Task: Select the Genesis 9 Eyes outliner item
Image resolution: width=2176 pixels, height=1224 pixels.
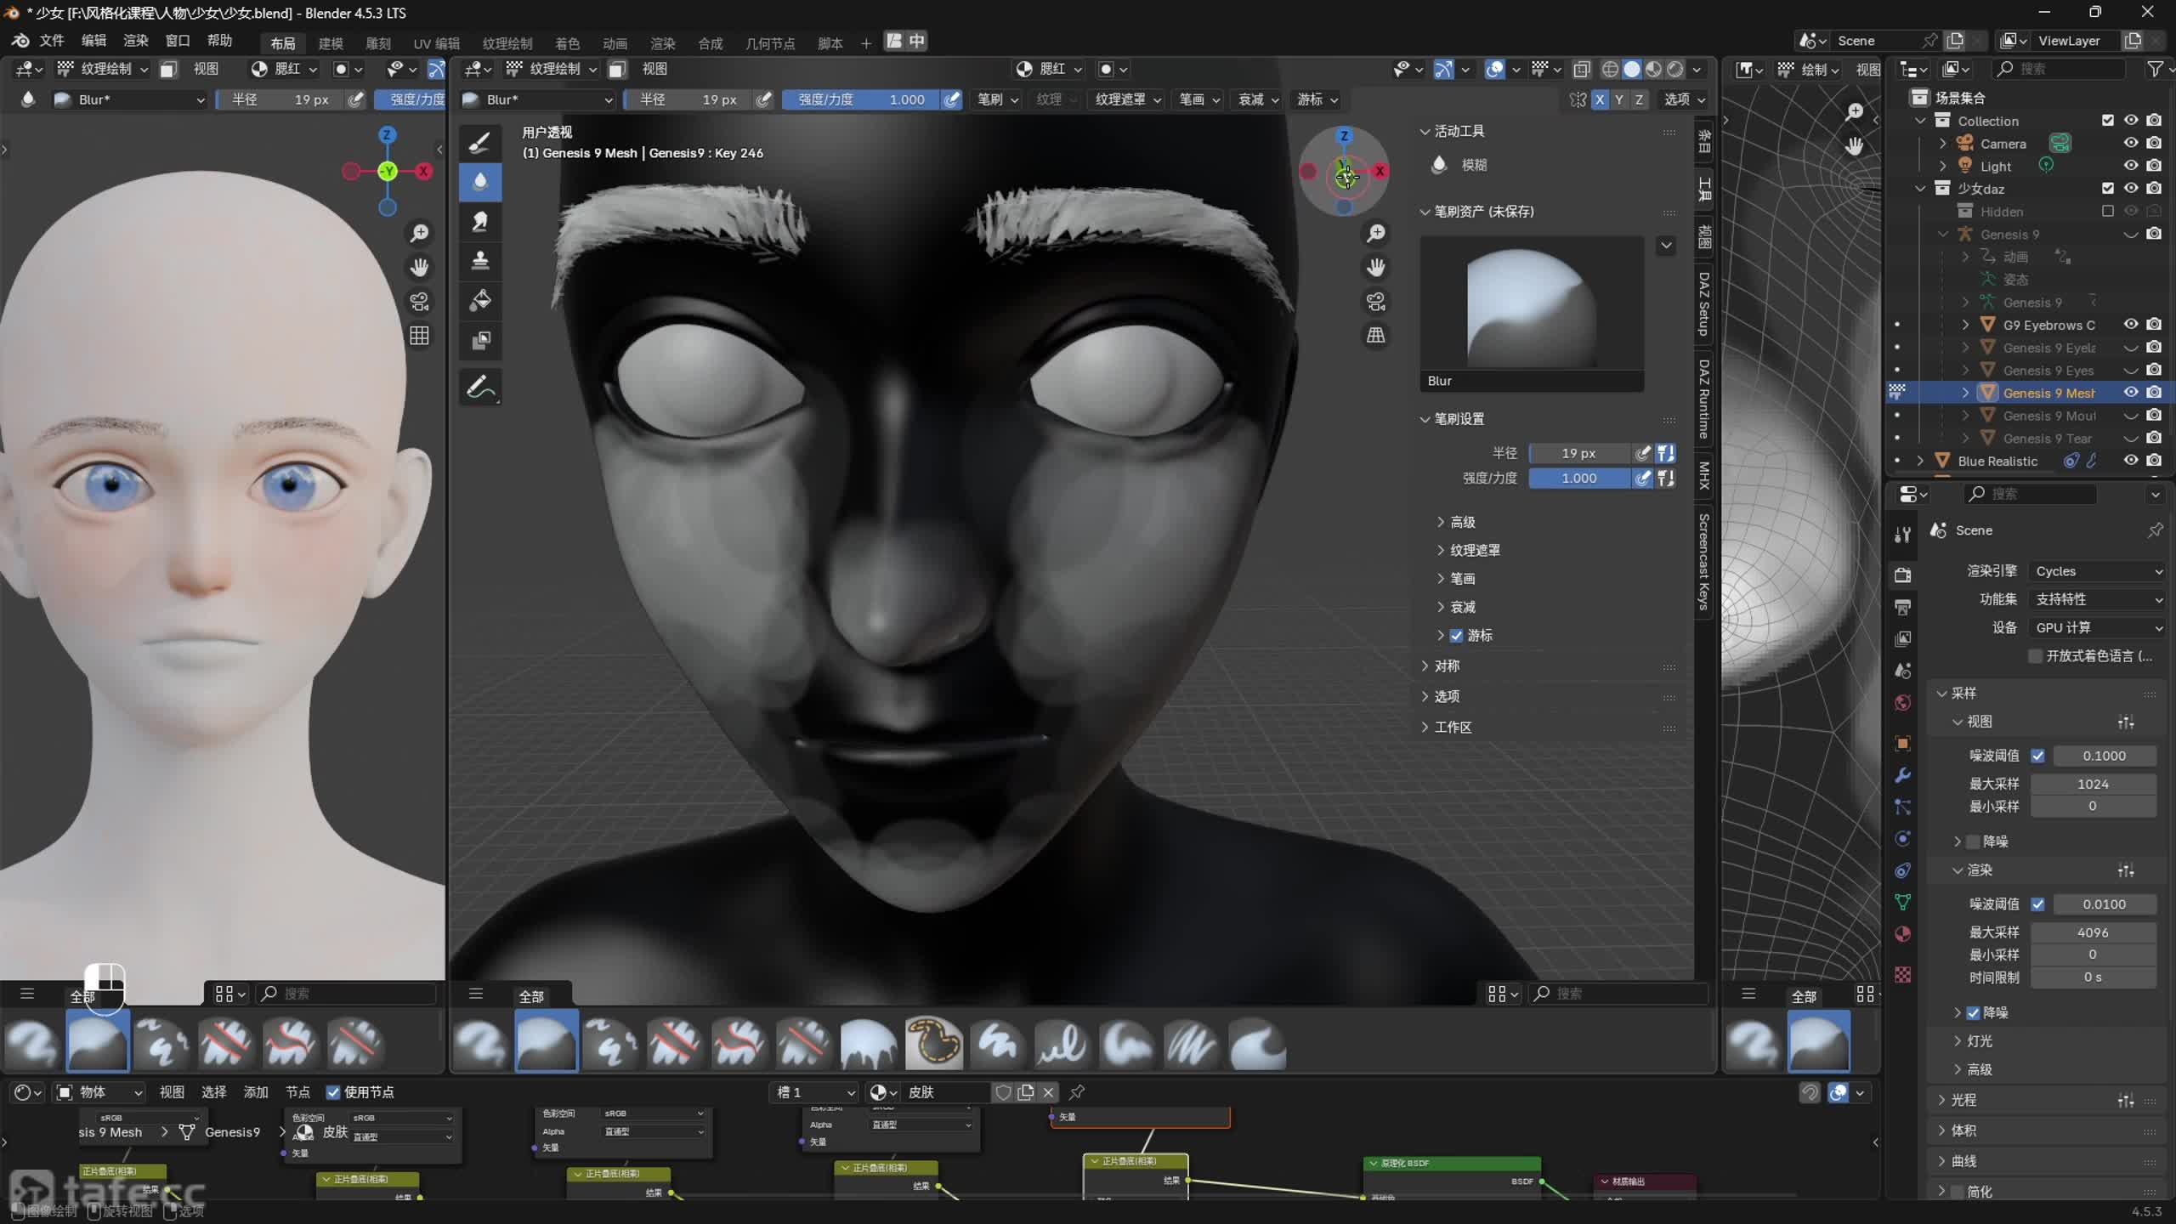Action: (2048, 370)
